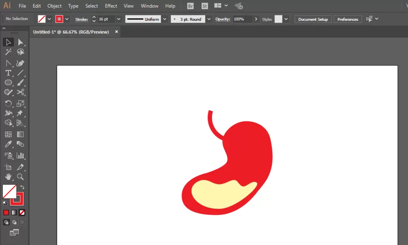
Task: Open the Effect menu
Action: click(x=111, y=6)
